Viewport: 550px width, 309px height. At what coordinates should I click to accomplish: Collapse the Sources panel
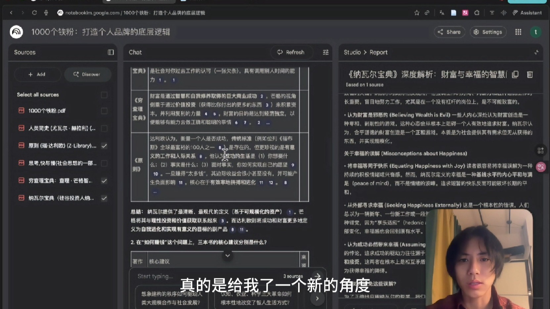[111, 52]
